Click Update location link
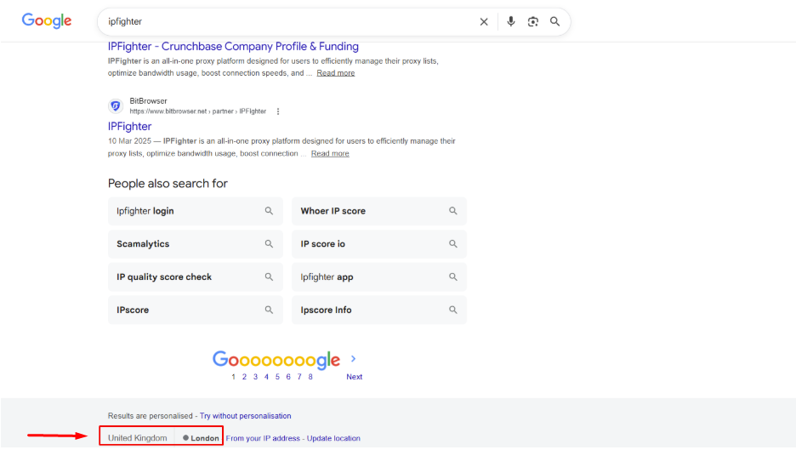Image resolution: width=796 pixels, height=450 pixels. click(x=333, y=438)
